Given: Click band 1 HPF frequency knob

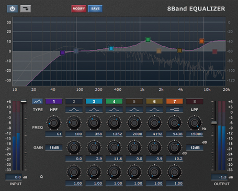Looking at the screenshot, I should (54, 123).
